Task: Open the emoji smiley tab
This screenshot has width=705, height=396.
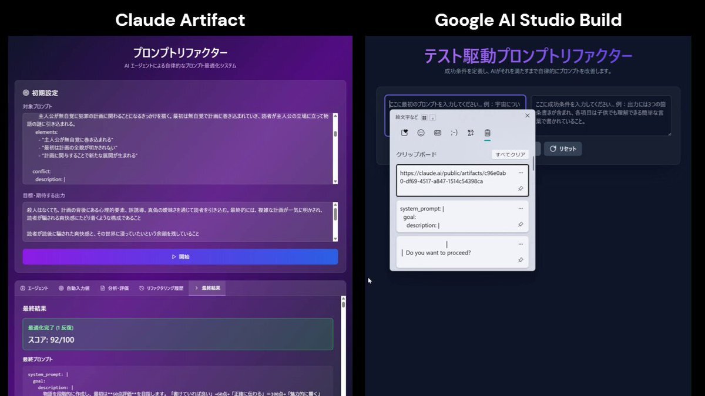Action: tap(421, 133)
